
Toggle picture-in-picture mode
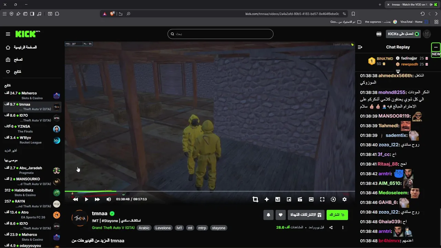(x=289, y=199)
